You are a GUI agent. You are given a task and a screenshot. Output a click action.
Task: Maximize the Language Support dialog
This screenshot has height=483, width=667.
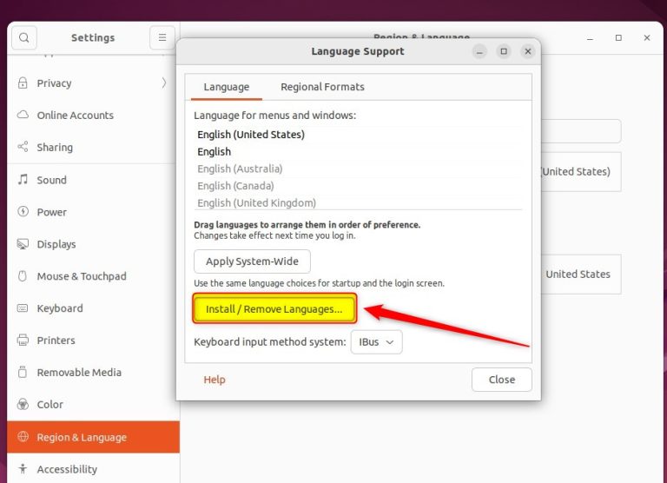tap(504, 51)
